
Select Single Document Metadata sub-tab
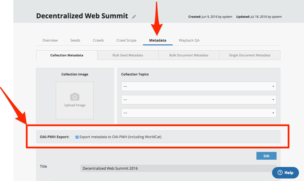249,55
